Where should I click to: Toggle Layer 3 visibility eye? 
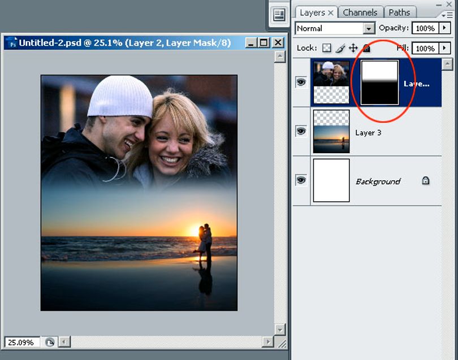(x=301, y=131)
